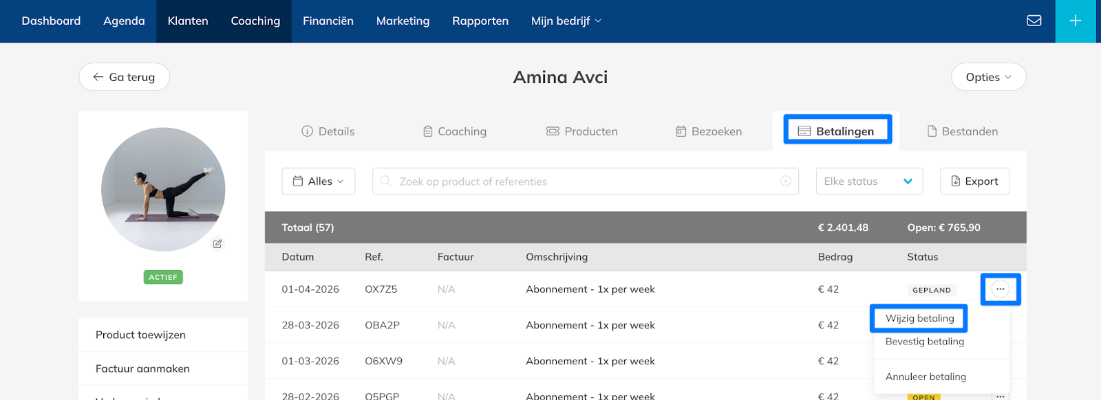
Task: Open the Details tab
Action: [x=328, y=131]
